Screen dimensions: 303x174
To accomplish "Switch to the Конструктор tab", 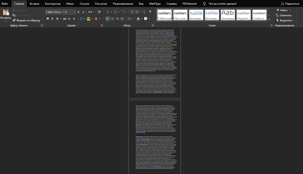I will 53,4.
